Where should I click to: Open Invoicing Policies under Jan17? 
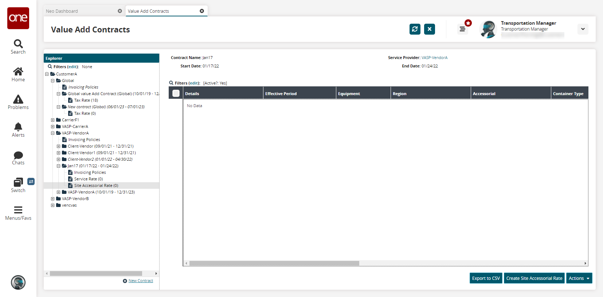(90, 172)
